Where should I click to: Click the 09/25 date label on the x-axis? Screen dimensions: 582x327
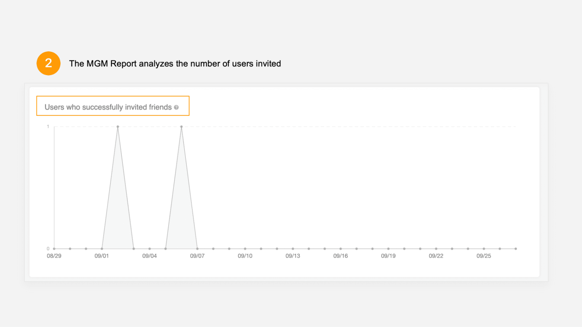[484, 256]
